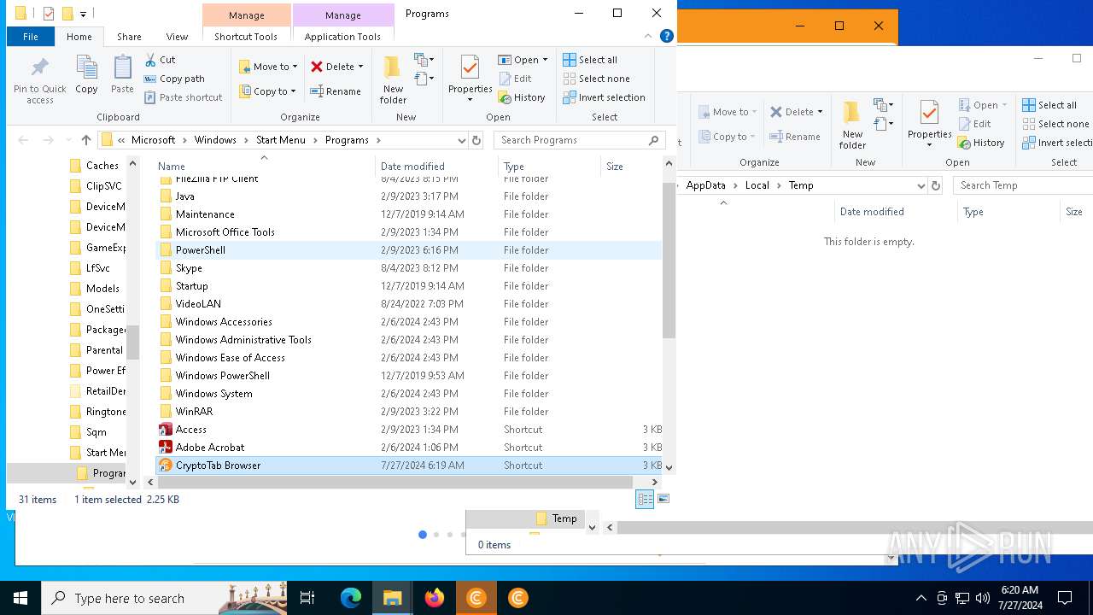Open Copy to dropdown in Programs window
Screen dimensions: 1093x615
tap(268, 91)
